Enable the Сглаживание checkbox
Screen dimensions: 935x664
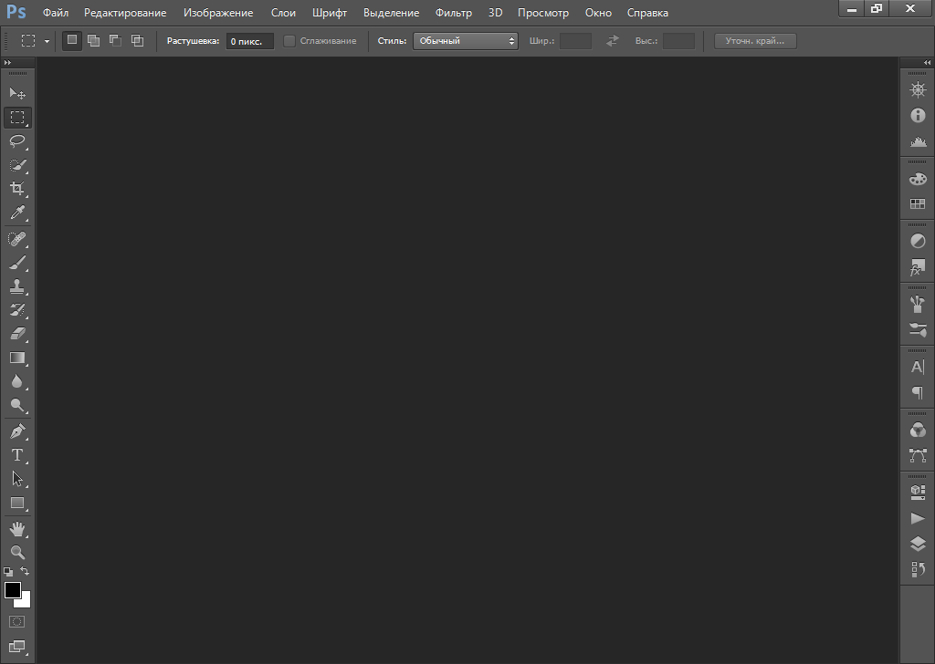(x=289, y=41)
